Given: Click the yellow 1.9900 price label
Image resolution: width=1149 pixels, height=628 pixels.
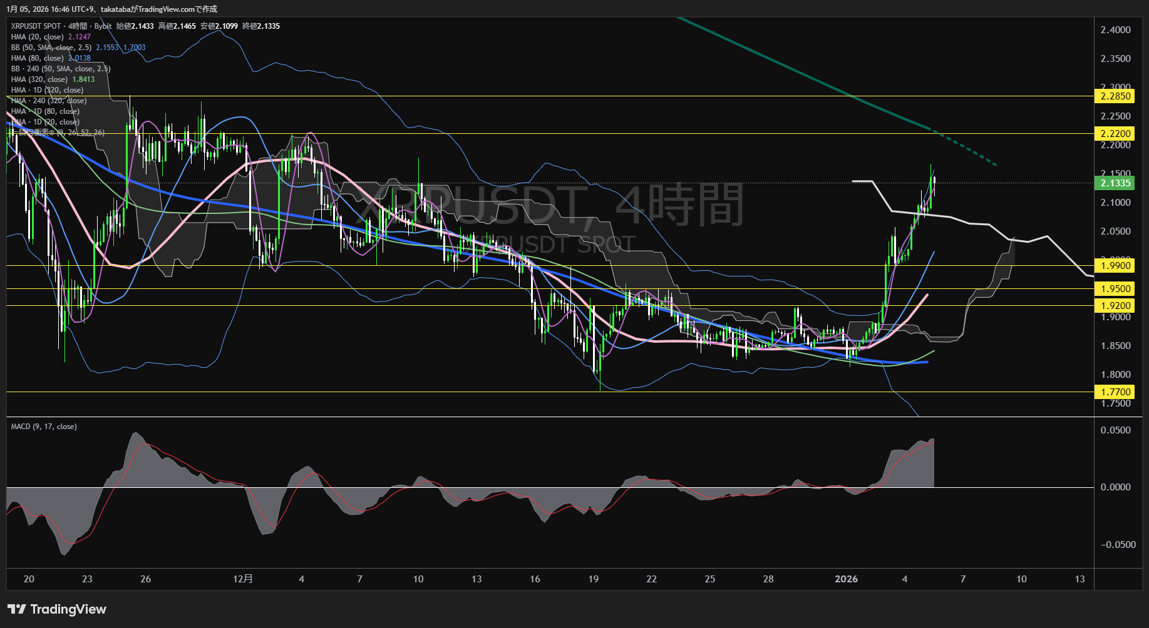Looking at the screenshot, I should pyautogui.click(x=1116, y=265).
